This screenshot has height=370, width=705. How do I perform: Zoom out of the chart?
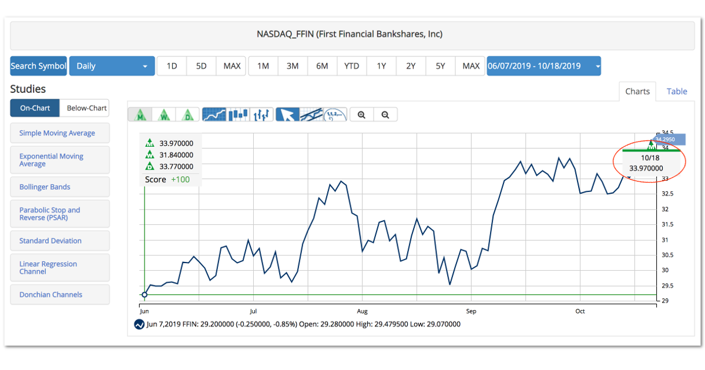click(x=385, y=115)
